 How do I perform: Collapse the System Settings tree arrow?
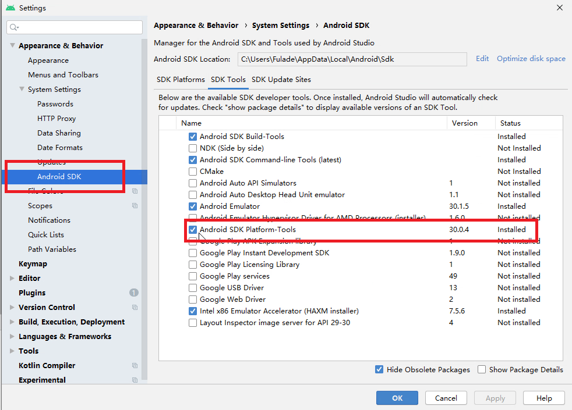tap(22, 89)
